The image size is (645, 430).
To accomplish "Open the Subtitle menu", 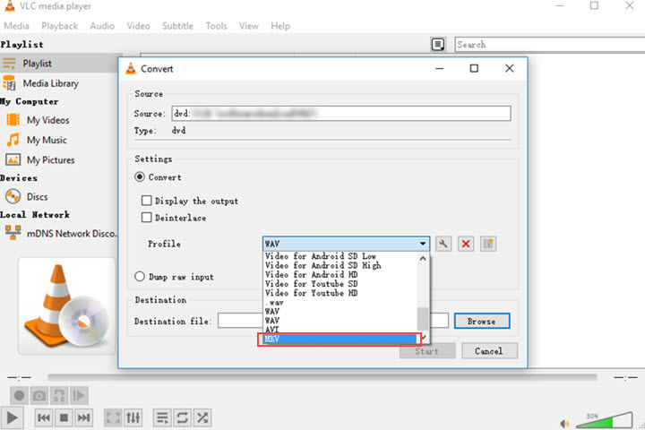I will click(x=177, y=26).
